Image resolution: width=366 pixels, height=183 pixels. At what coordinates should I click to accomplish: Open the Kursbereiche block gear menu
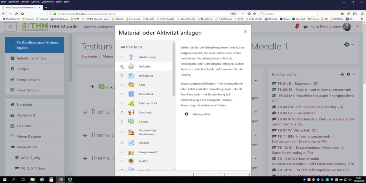[350, 74]
